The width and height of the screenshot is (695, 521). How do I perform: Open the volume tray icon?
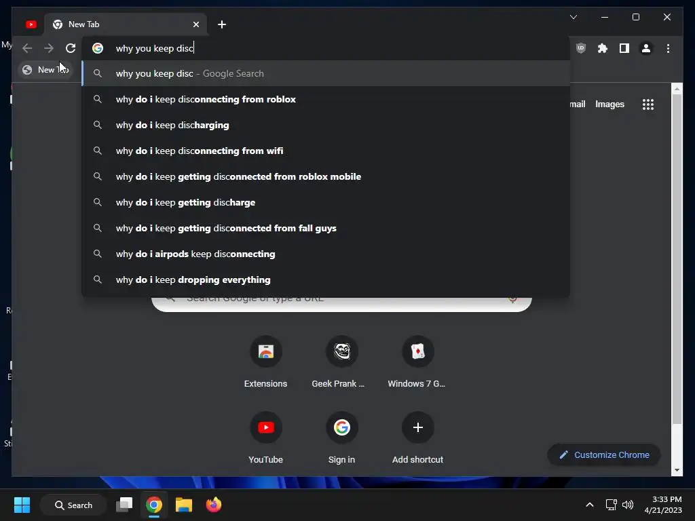pos(628,505)
